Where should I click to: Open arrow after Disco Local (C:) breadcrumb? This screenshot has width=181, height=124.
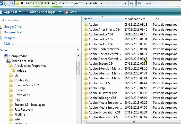[x=49, y=3]
